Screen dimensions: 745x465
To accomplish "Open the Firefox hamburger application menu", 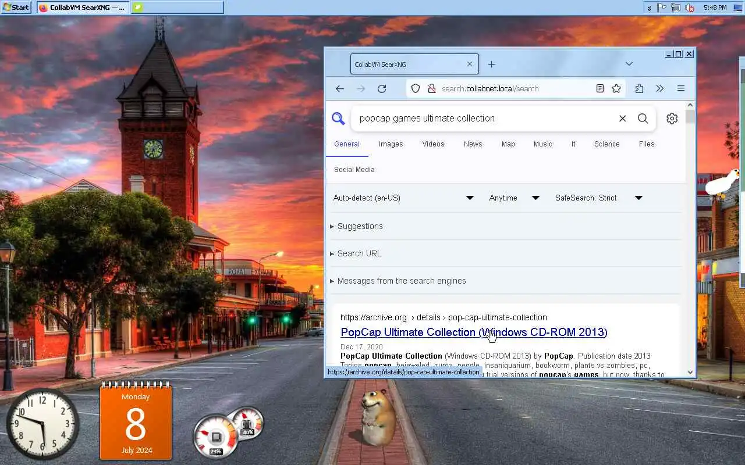I will coord(680,88).
